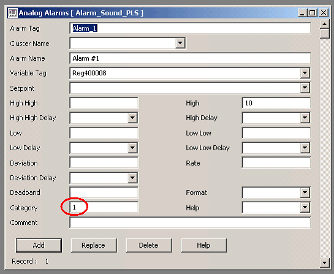Screen dimensions: 334x274
Task: Click the Delete button
Action: coord(149,245)
